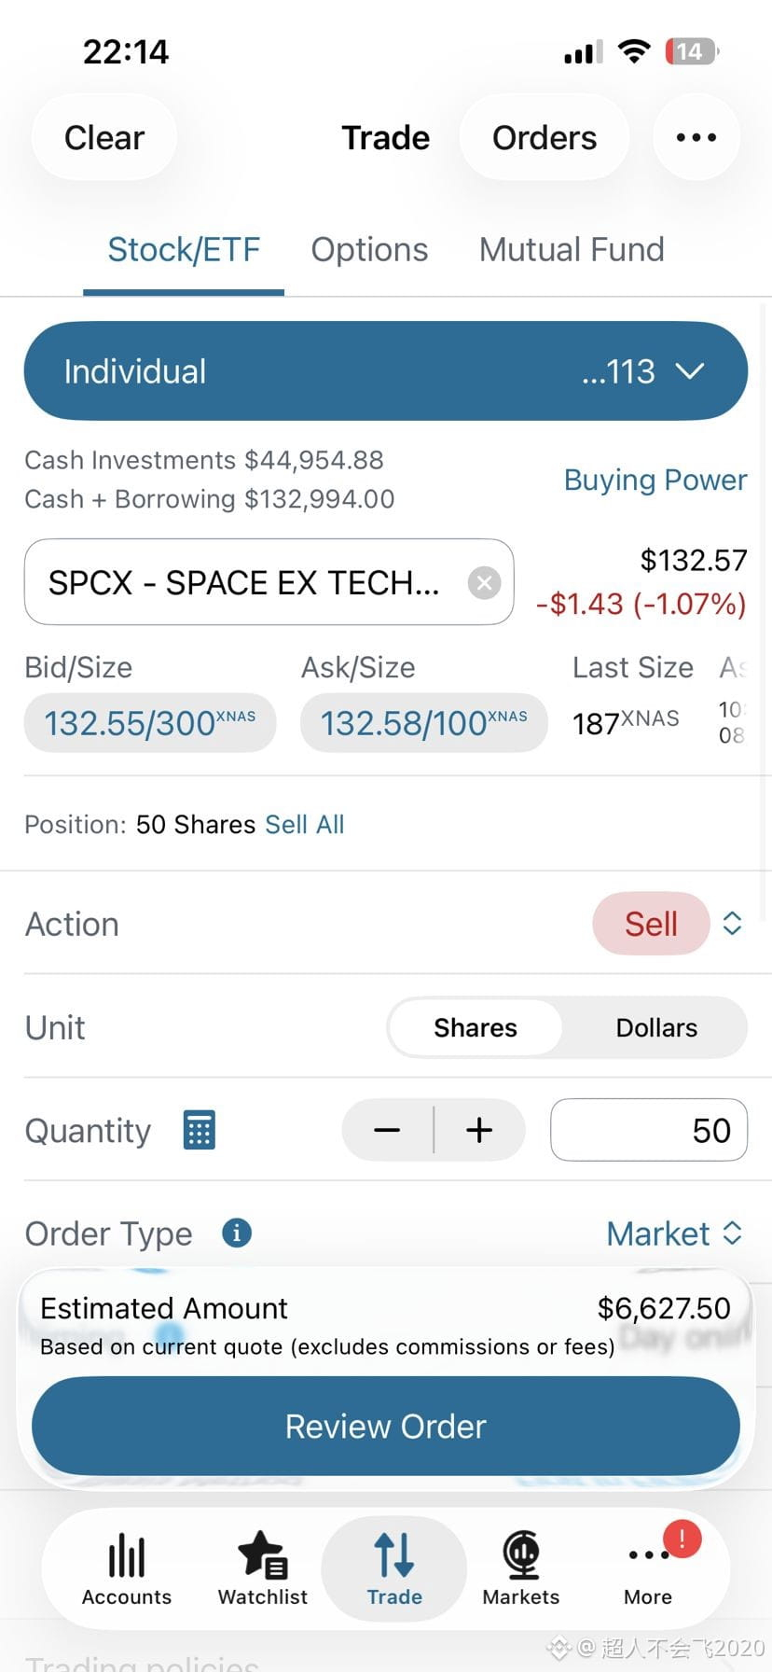Clear the SPCX symbol field
Screen dimensions: 772x1672
pyautogui.click(x=484, y=583)
